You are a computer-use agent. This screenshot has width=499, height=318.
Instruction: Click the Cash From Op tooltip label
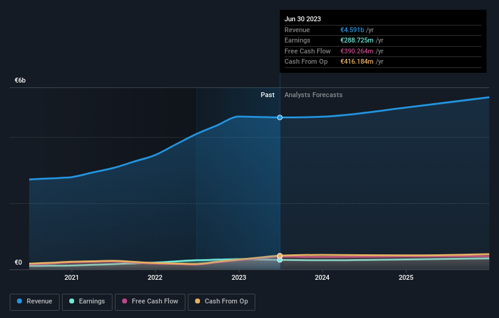[306, 62]
